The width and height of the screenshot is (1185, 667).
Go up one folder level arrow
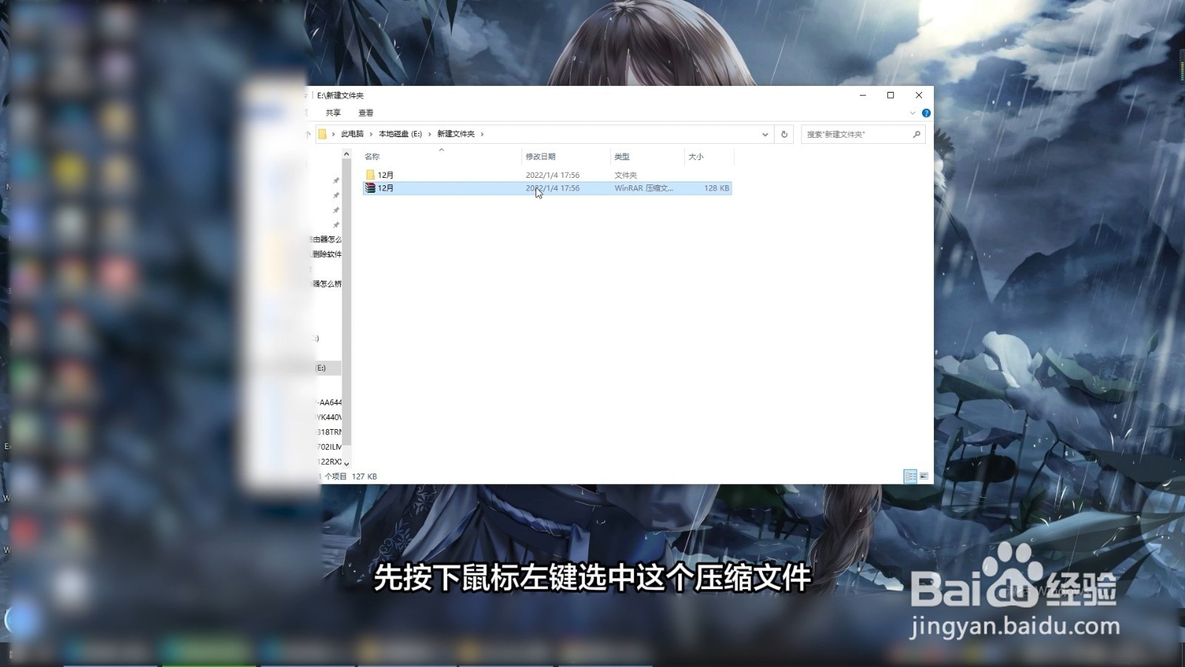tap(309, 134)
